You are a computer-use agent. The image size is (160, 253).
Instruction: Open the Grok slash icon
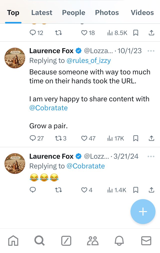[x=66, y=241]
